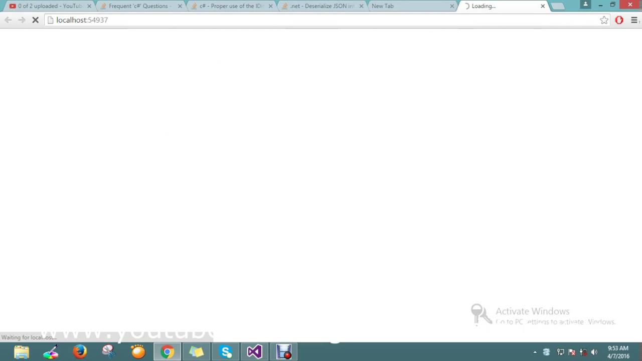Open Visual Studio from taskbar
The image size is (642, 361).
pyautogui.click(x=255, y=352)
